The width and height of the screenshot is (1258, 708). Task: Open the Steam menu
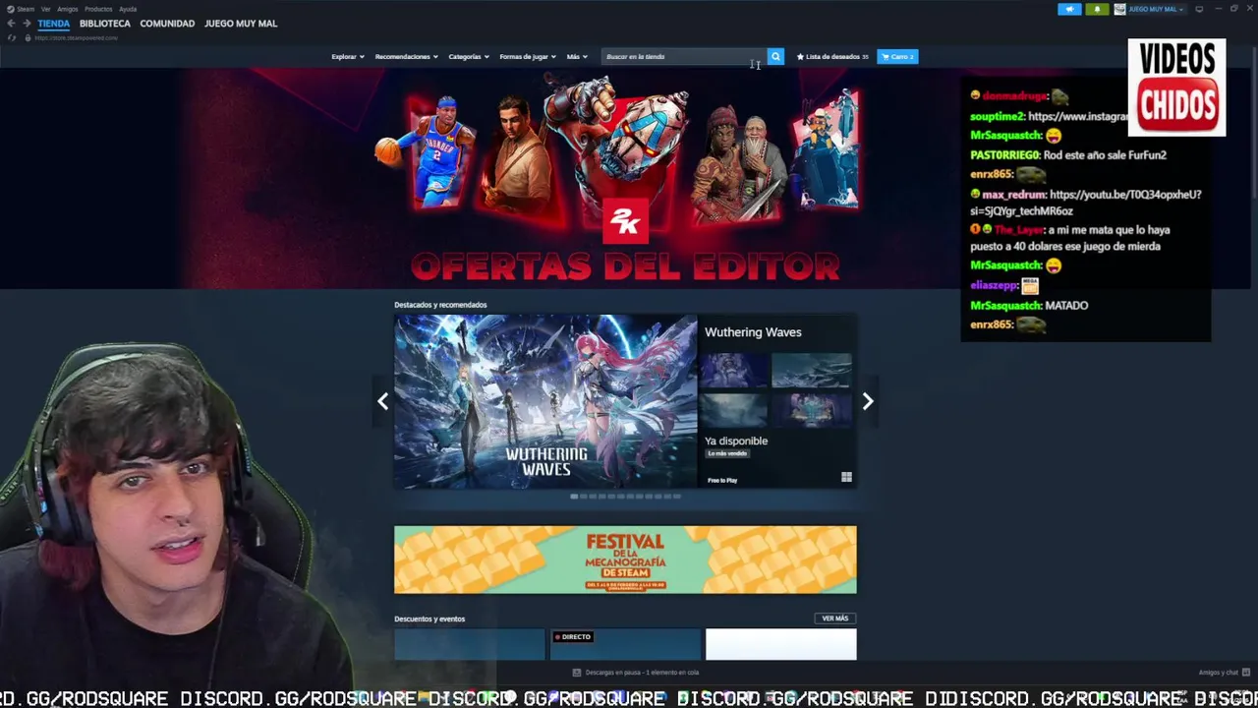point(26,9)
